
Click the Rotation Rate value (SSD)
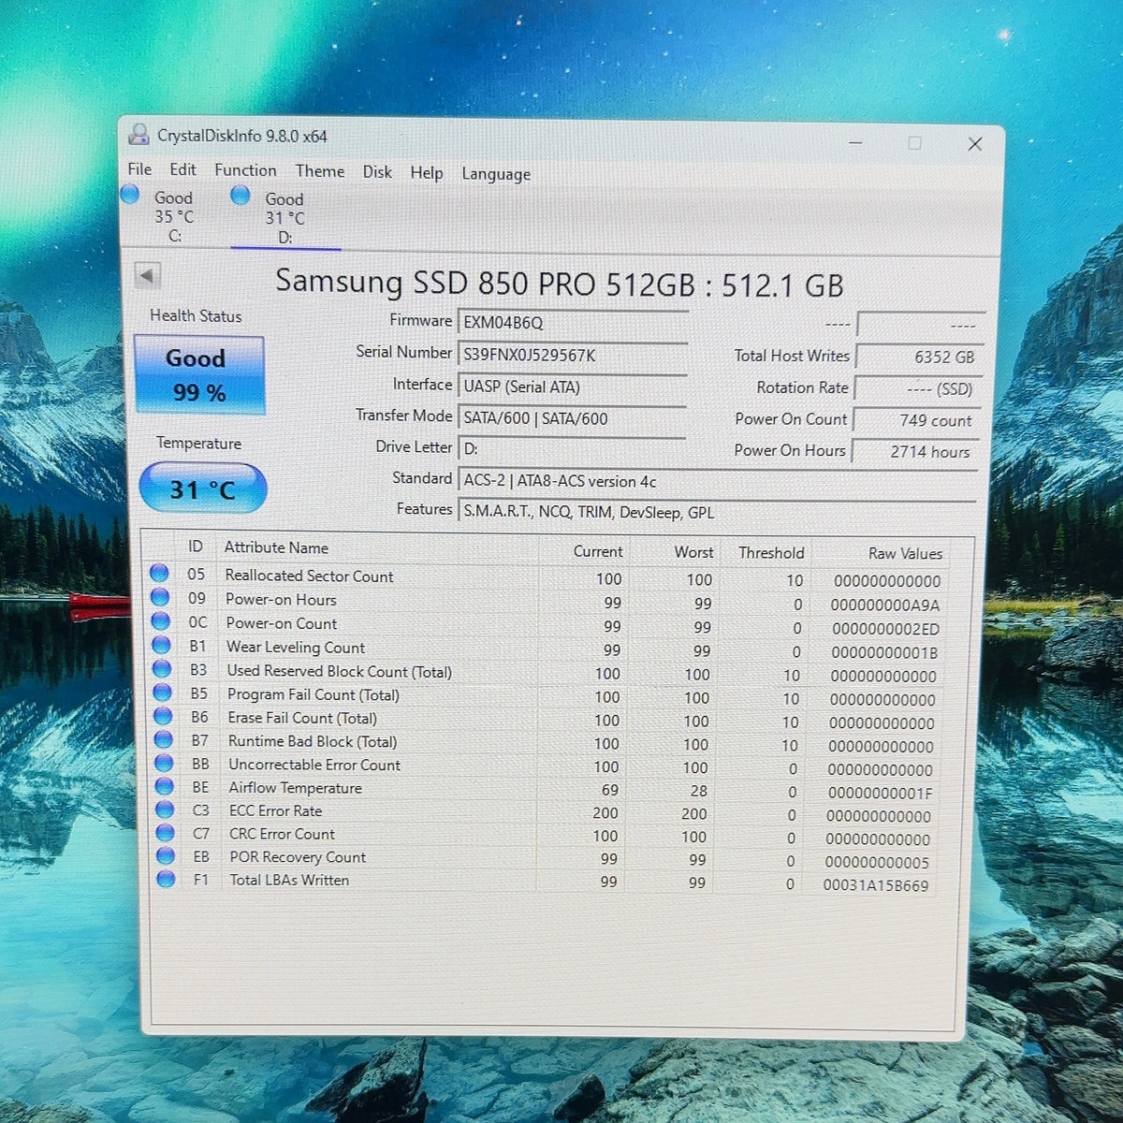coord(917,388)
